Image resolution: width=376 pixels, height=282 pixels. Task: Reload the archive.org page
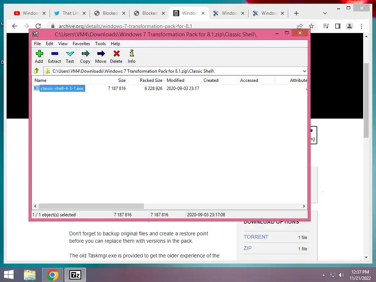click(x=38, y=26)
